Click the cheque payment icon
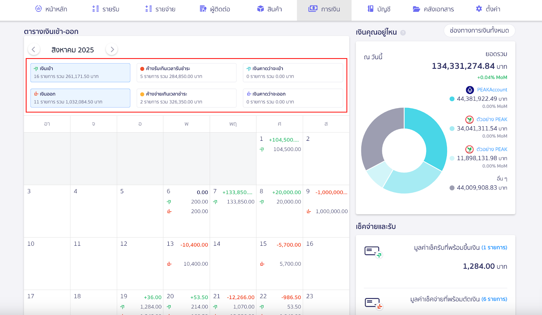The width and height of the screenshot is (542, 315). [x=374, y=303]
